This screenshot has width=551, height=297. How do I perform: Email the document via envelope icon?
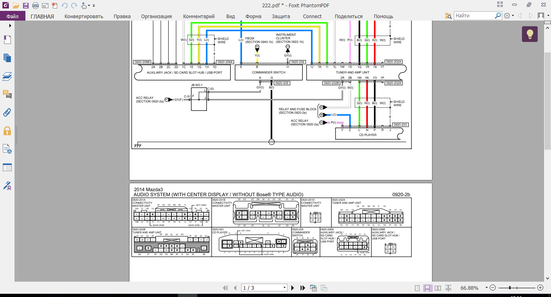45,6
